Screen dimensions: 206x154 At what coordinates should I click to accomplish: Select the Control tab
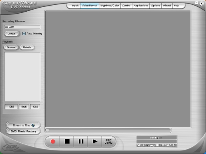click(126, 6)
